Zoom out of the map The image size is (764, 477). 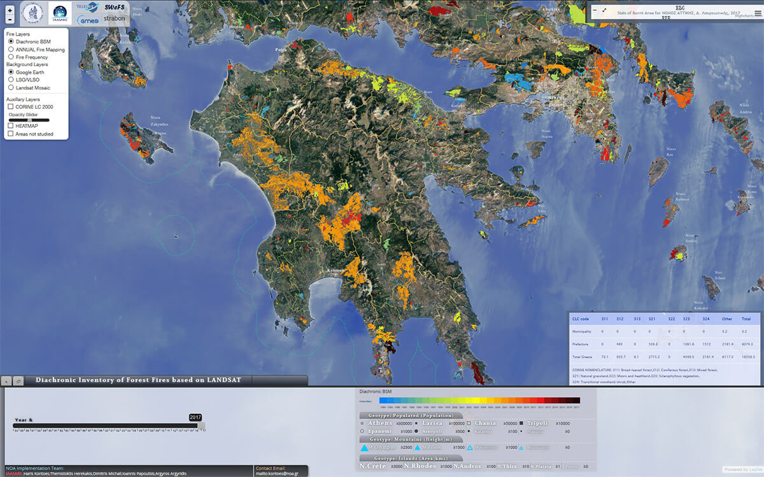click(x=10, y=20)
